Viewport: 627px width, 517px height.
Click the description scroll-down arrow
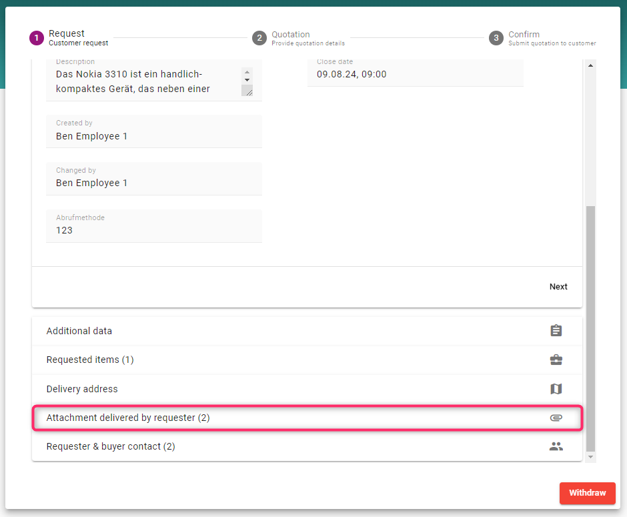click(247, 79)
